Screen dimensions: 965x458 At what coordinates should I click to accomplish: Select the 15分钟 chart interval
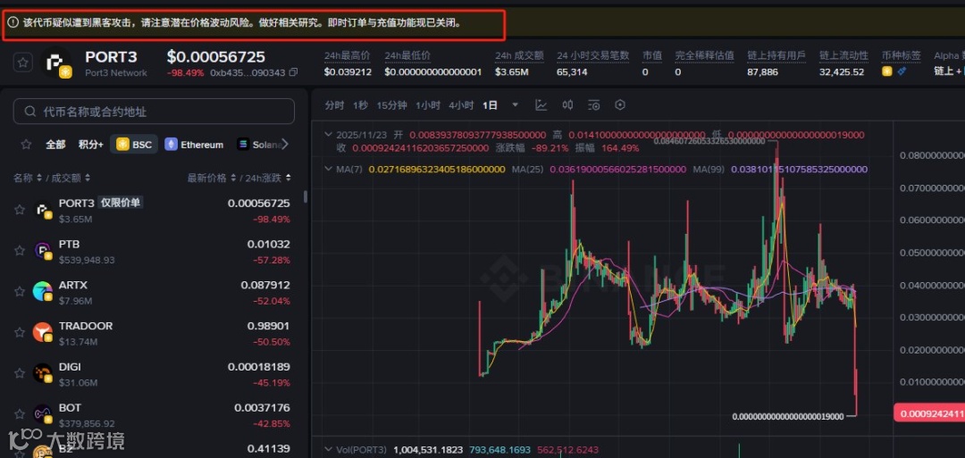pyautogui.click(x=391, y=105)
